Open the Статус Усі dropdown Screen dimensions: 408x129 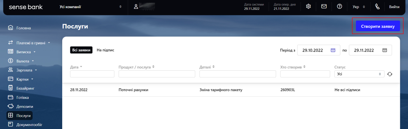[x=359, y=74]
